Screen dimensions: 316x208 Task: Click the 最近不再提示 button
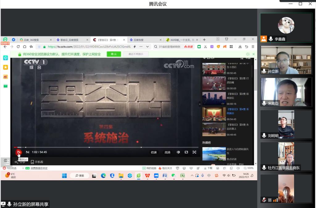point(136,54)
